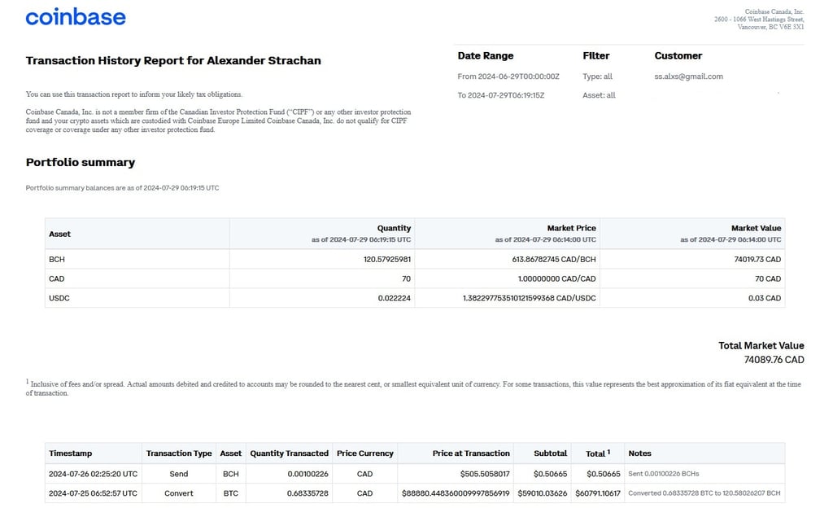Click the price currency CAD in the Convert row
Image resolution: width=833 pixels, height=508 pixels.
(x=365, y=493)
